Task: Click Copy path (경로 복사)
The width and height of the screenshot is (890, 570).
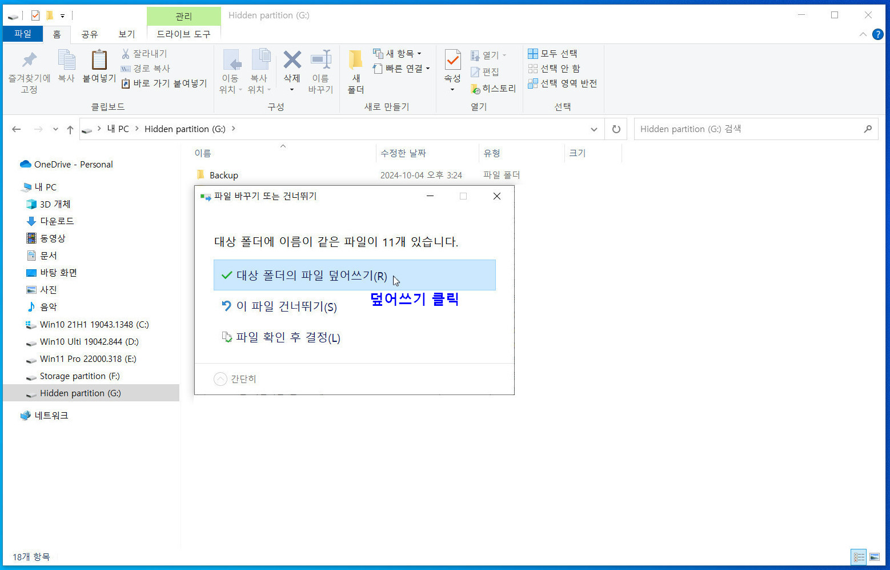Action: 146,69
